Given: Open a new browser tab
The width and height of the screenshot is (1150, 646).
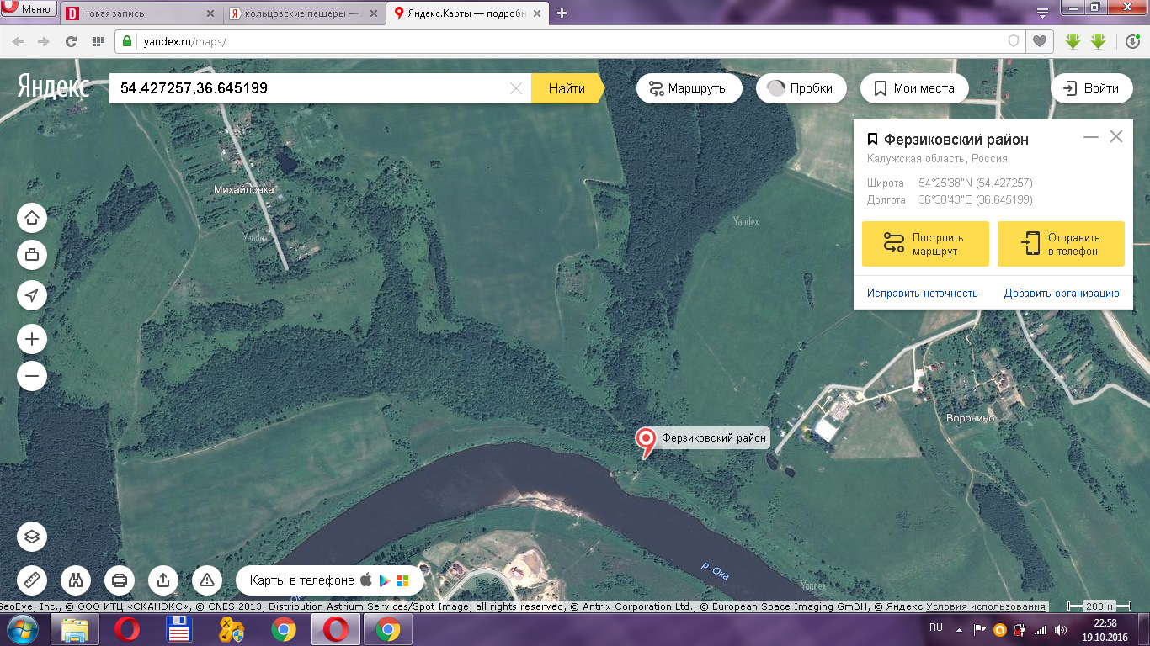Looking at the screenshot, I should (x=562, y=13).
